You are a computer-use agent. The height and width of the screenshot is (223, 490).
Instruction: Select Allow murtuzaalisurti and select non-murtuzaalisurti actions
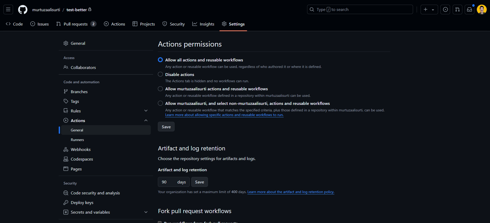tap(160, 103)
